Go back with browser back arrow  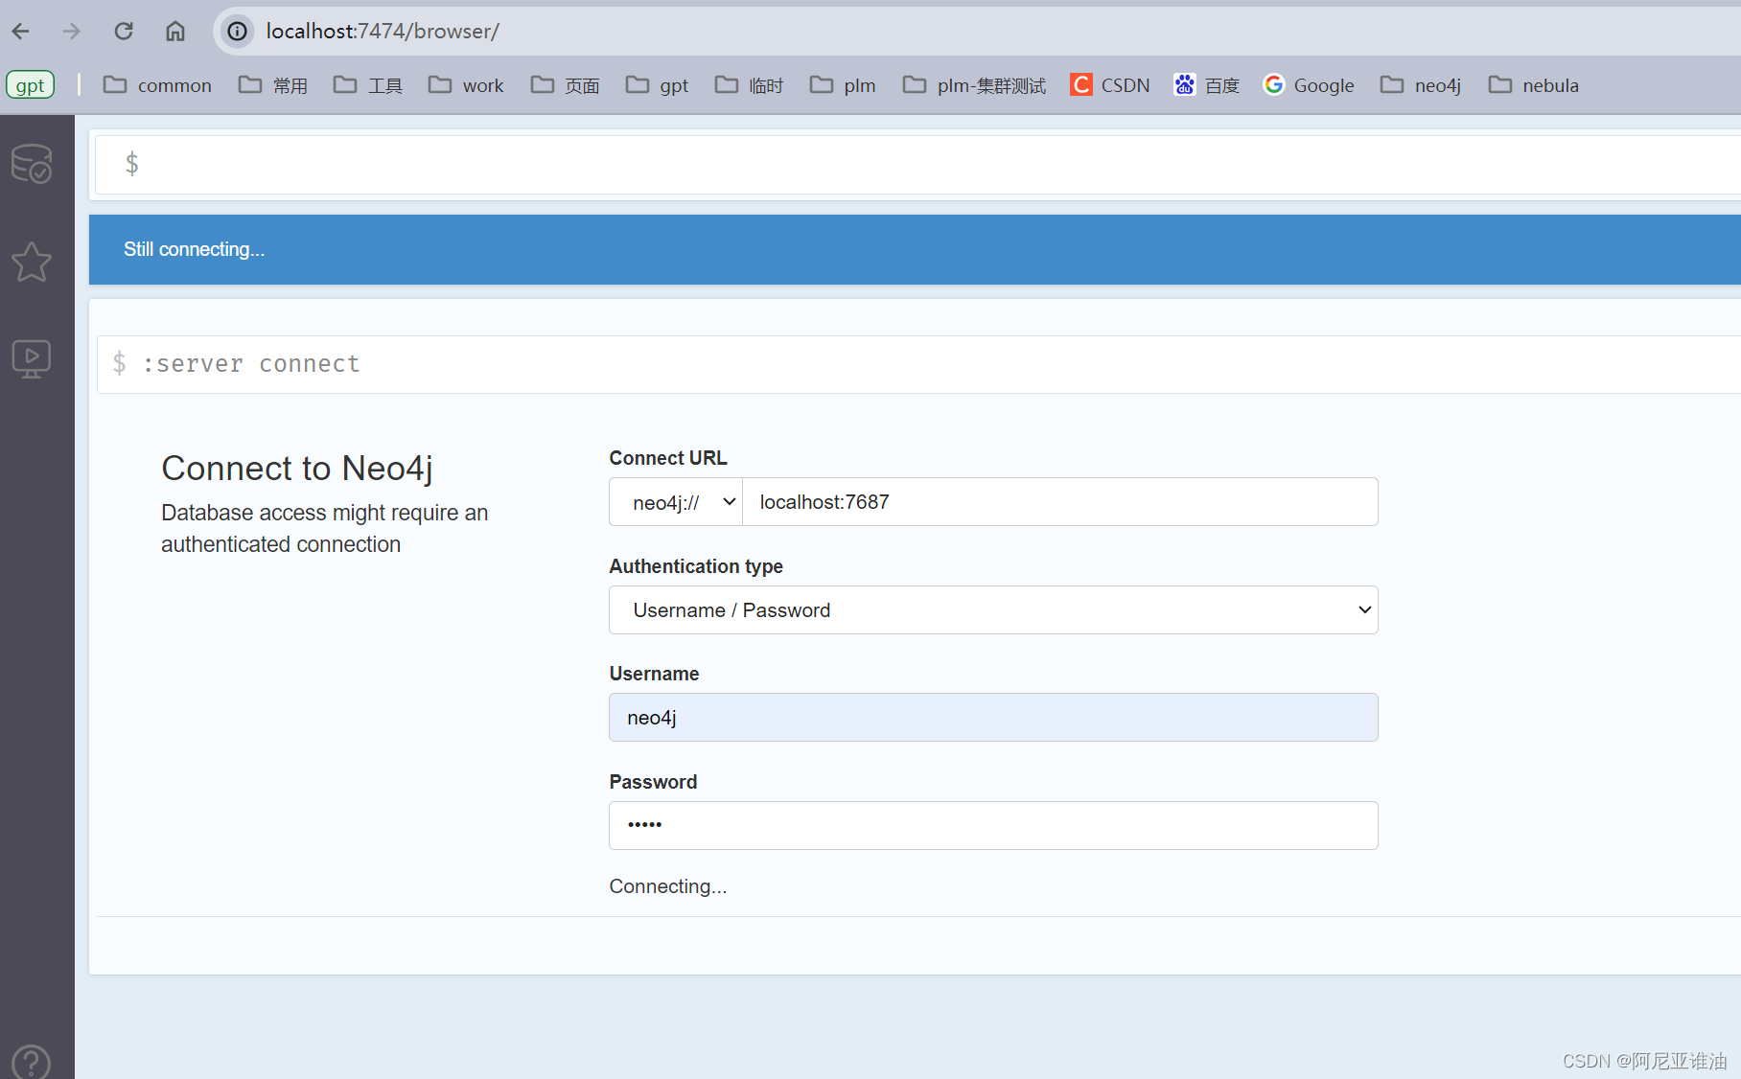(21, 32)
